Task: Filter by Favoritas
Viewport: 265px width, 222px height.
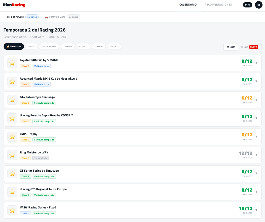Action: tap(14, 46)
